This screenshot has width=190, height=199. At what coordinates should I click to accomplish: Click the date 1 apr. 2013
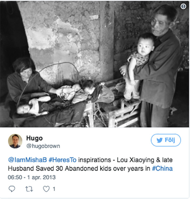coord(41,177)
